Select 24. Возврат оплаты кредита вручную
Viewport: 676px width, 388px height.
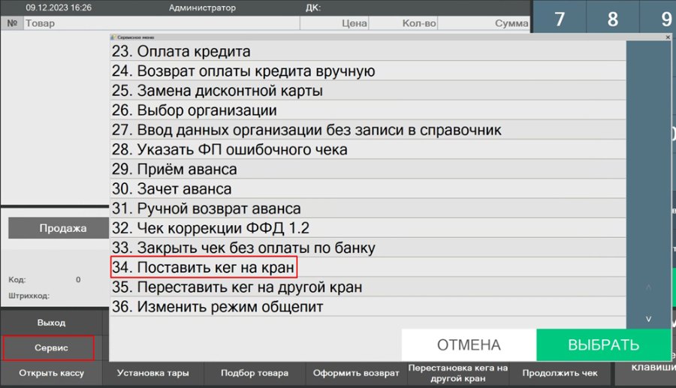click(x=368, y=71)
